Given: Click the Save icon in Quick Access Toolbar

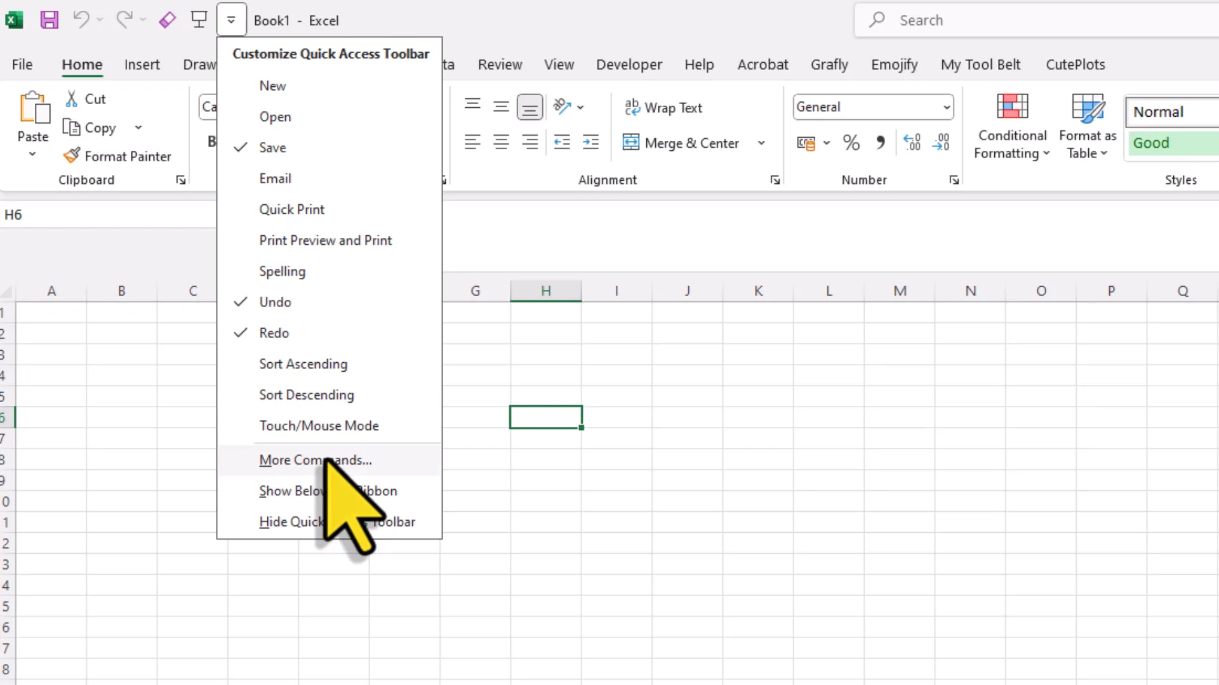Looking at the screenshot, I should [x=49, y=20].
